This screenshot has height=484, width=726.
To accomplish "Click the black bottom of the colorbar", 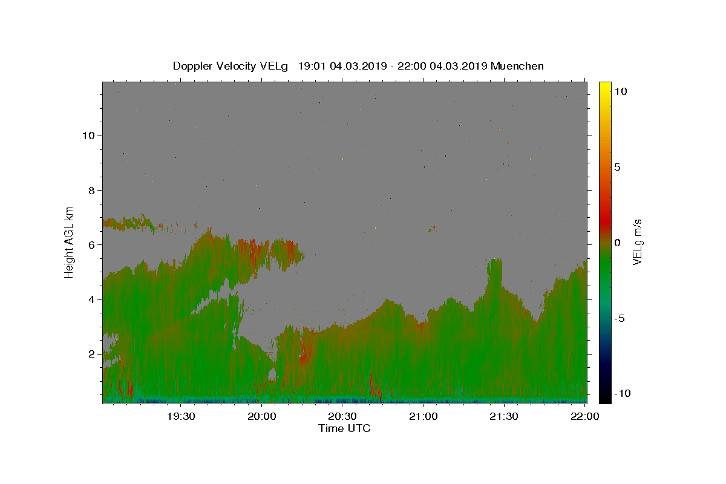I will click(604, 396).
